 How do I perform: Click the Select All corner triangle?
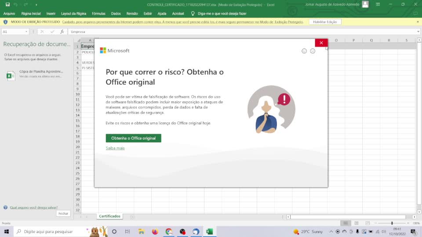78,40
